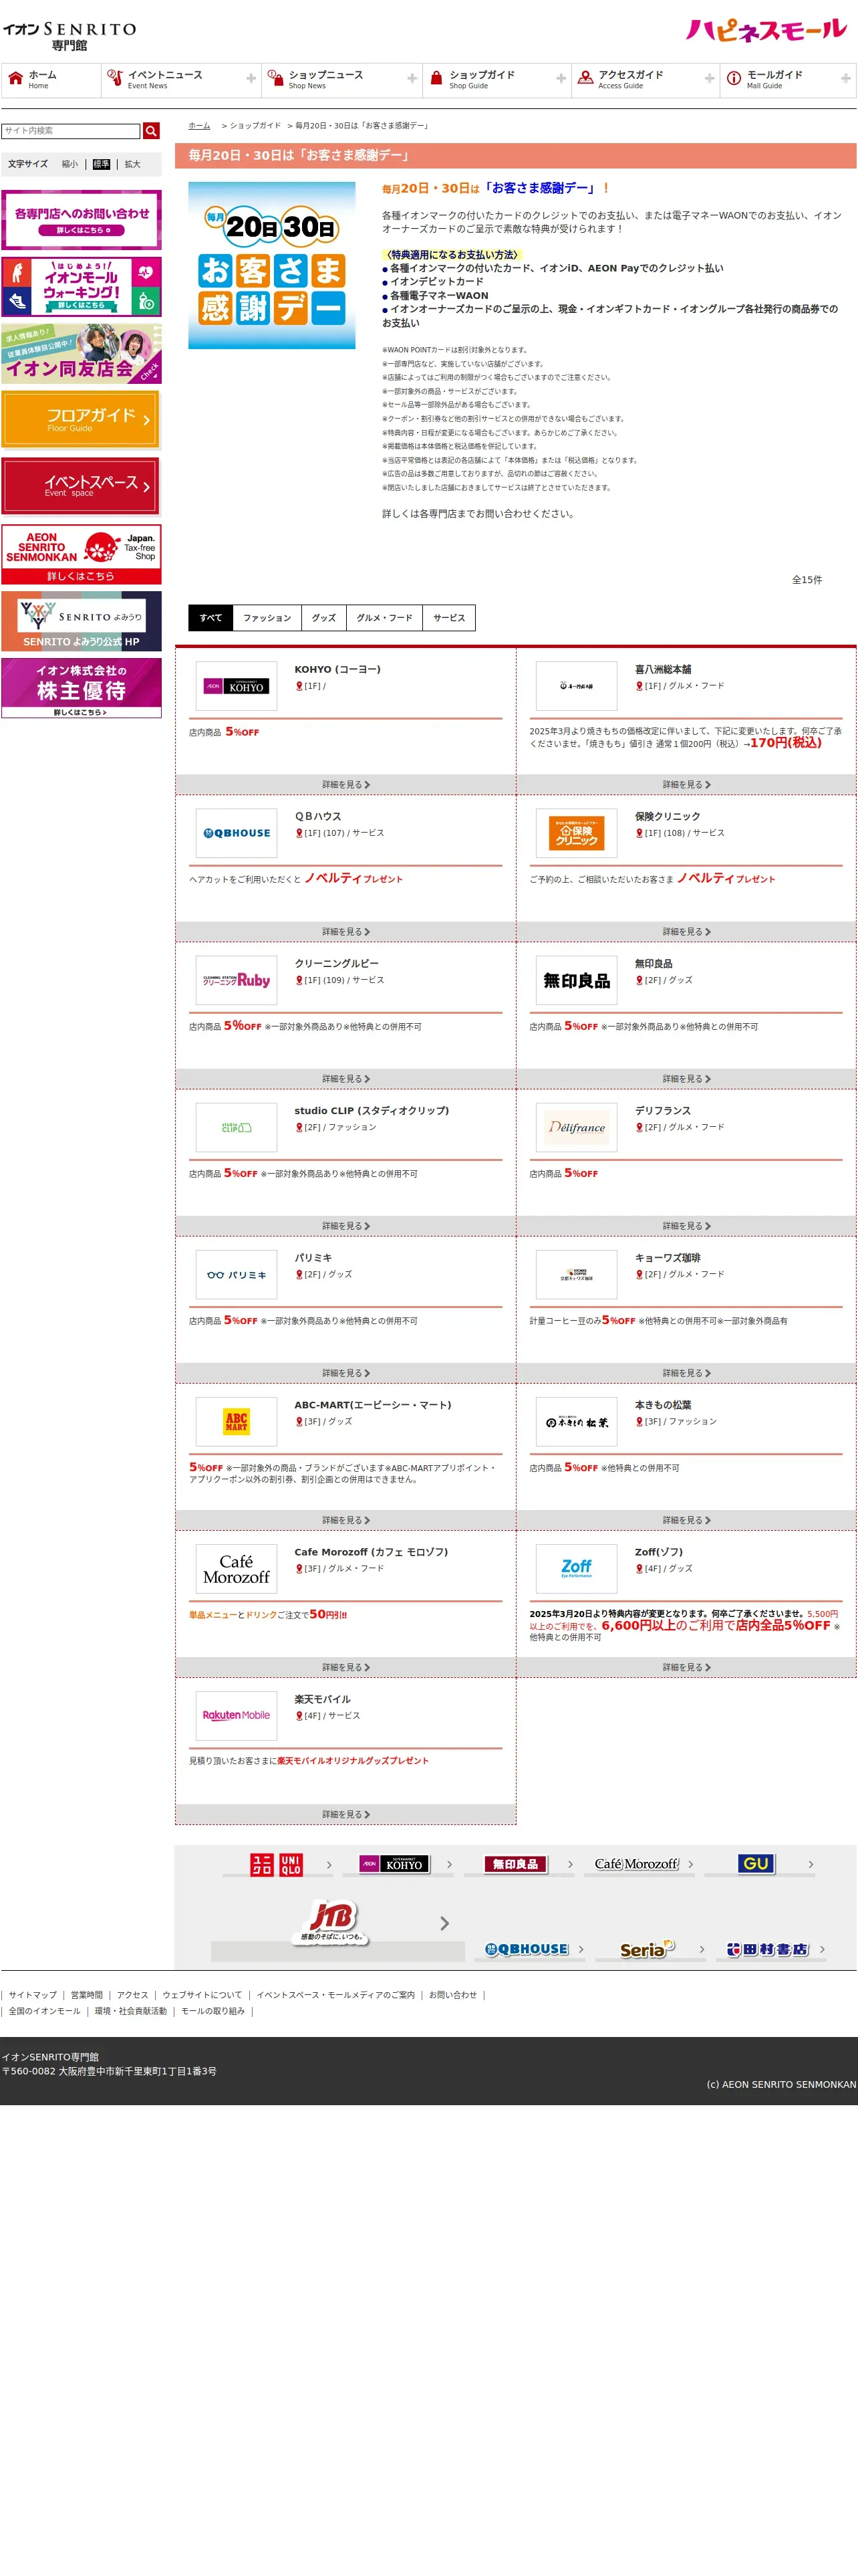The width and height of the screenshot is (858, 2576).
Task: Select the すべて filter tab
Action: click(x=210, y=618)
